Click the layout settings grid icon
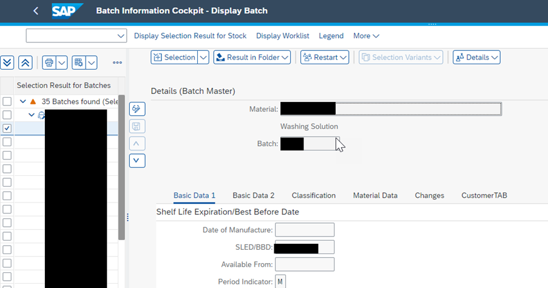Image resolution: width=548 pixels, height=288 pixels. 78,62
